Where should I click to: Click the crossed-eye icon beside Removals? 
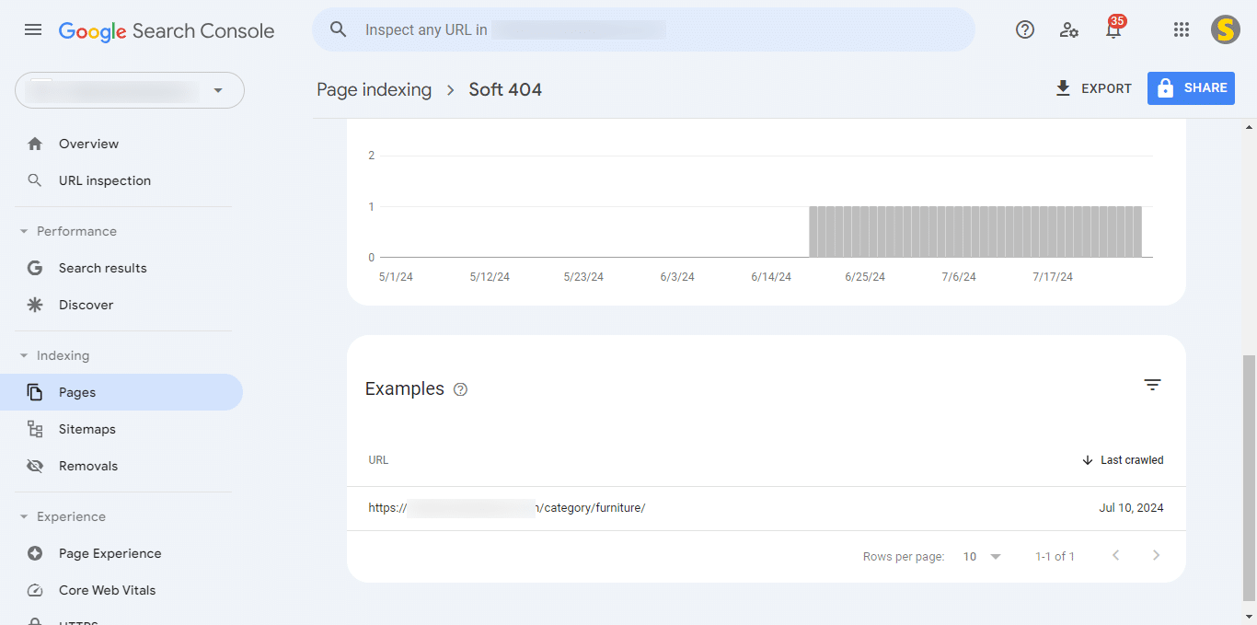point(35,466)
